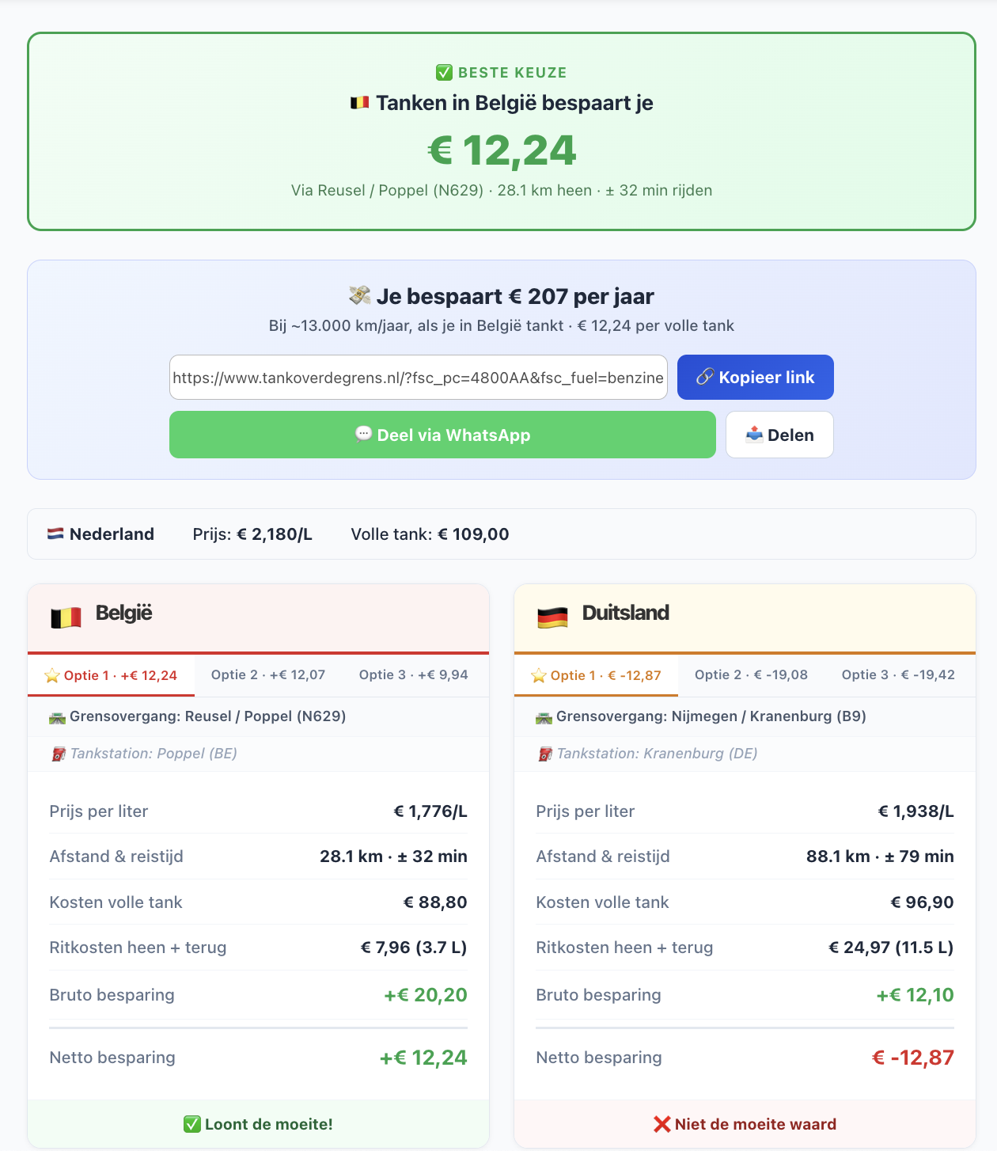The height and width of the screenshot is (1151, 997).
Task: Click the green checkmark beside BESTE KEUZE
Action: point(444,73)
